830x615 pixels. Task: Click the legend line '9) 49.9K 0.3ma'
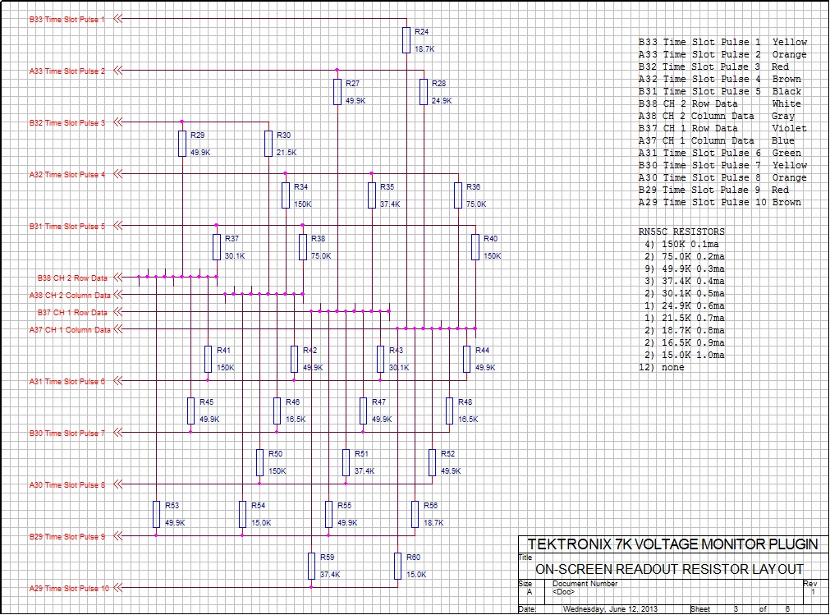coord(685,268)
